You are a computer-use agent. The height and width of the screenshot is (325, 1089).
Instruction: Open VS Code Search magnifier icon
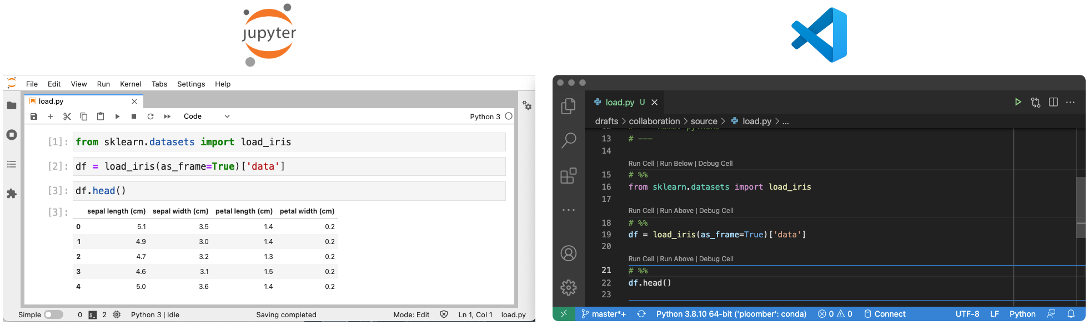pyautogui.click(x=569, y=140)
